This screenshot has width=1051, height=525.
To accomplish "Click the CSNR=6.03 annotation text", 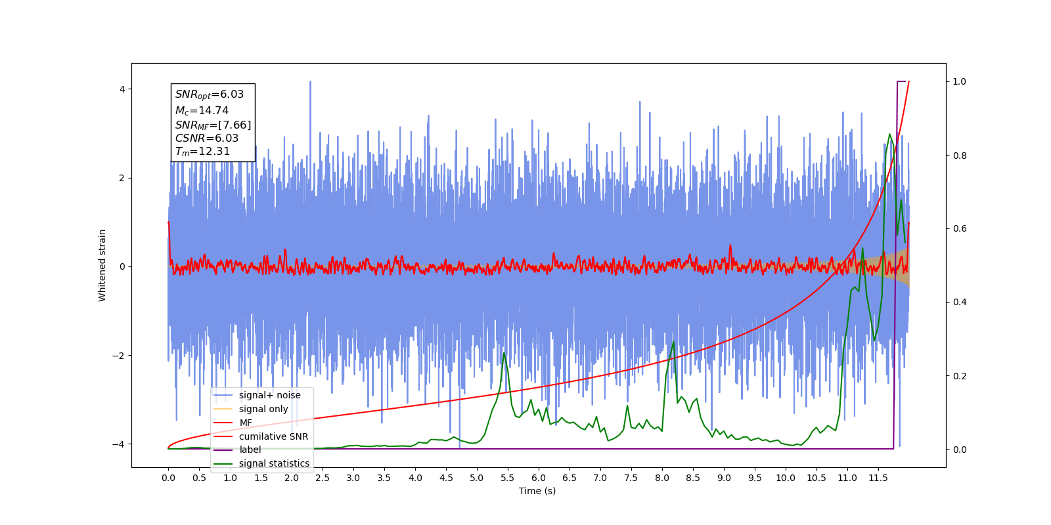I will point(207,138).
